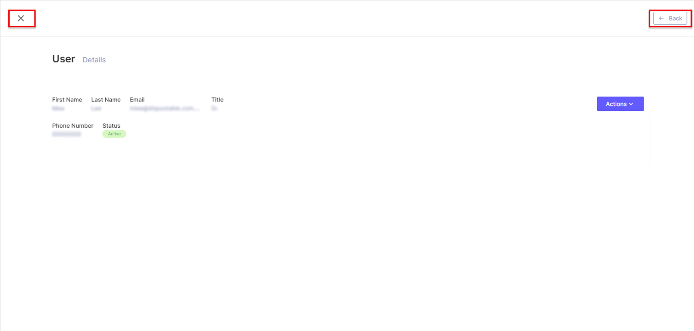Image resolution: width=694 pixels, height=331 pixels.
Task: Click the blurred last name value
Action: (96, 108)
